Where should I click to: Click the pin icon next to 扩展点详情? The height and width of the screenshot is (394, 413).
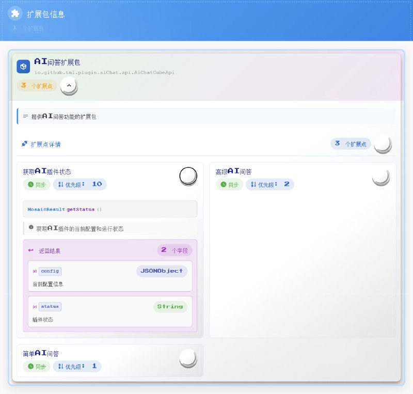[24, 144]
